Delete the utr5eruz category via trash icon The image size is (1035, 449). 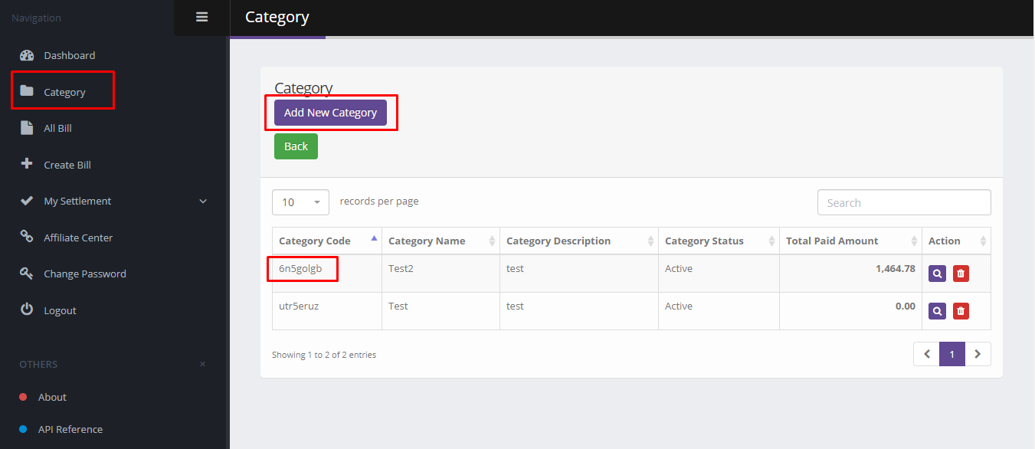point(961,311)
